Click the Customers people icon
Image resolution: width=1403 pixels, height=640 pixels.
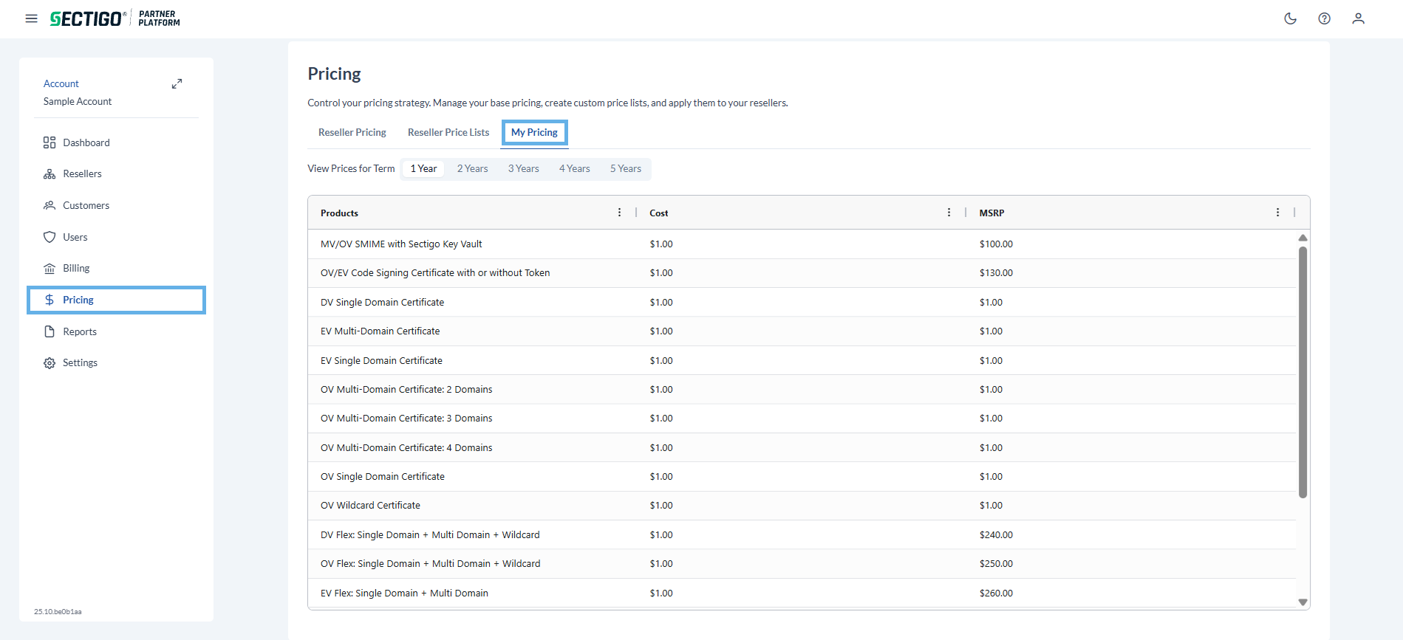(x=50, y=205)
